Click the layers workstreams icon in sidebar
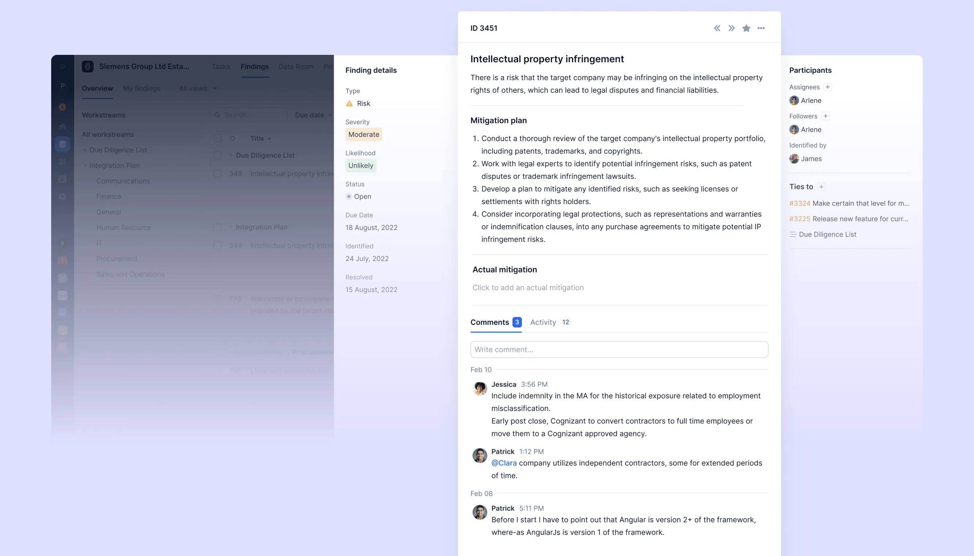 click(62, 144)
